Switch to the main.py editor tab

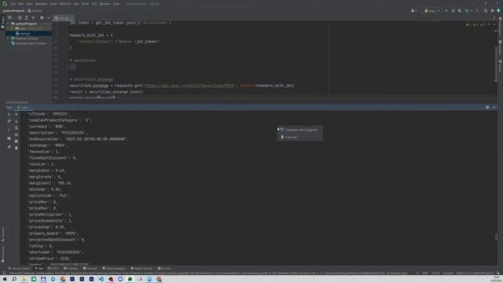[64, 18]
